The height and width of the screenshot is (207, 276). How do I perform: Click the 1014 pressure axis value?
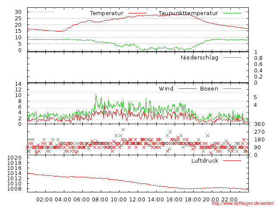tap(14, 173)
